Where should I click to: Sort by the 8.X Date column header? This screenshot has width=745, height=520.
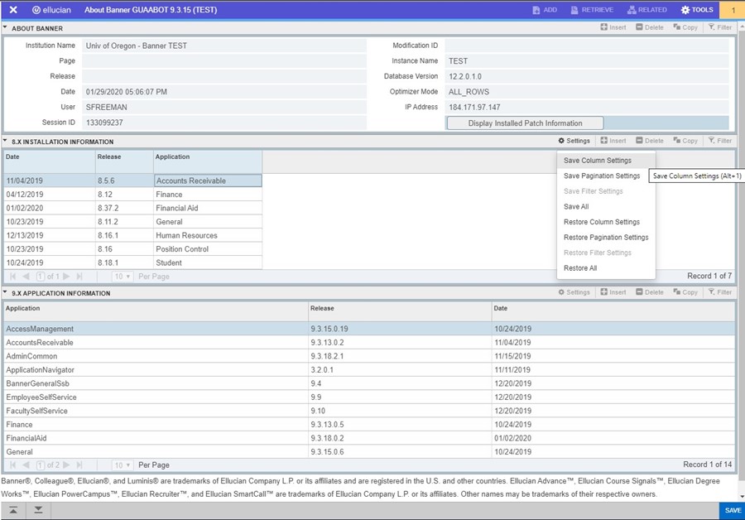(50, 161)
